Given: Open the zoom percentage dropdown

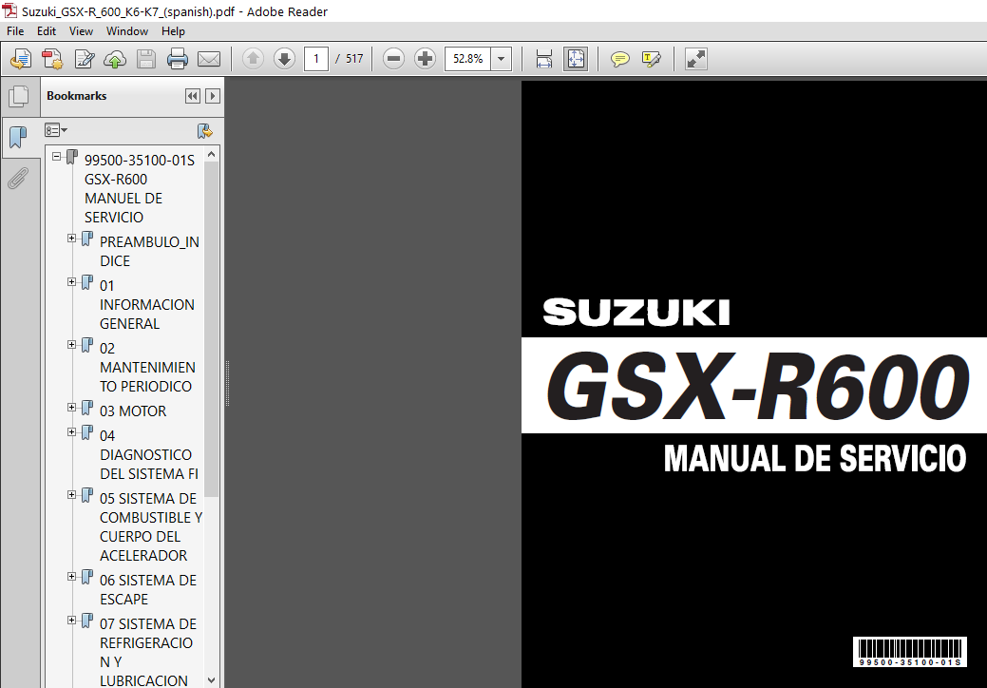Looking at the screenshot, I should point(501,59).
